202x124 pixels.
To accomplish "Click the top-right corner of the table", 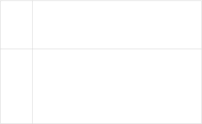I will (202, 1).
